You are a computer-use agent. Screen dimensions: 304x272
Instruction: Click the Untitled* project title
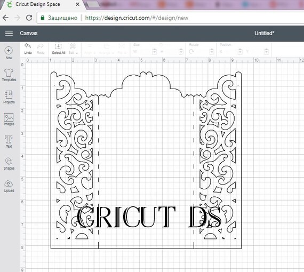(264, 33)
